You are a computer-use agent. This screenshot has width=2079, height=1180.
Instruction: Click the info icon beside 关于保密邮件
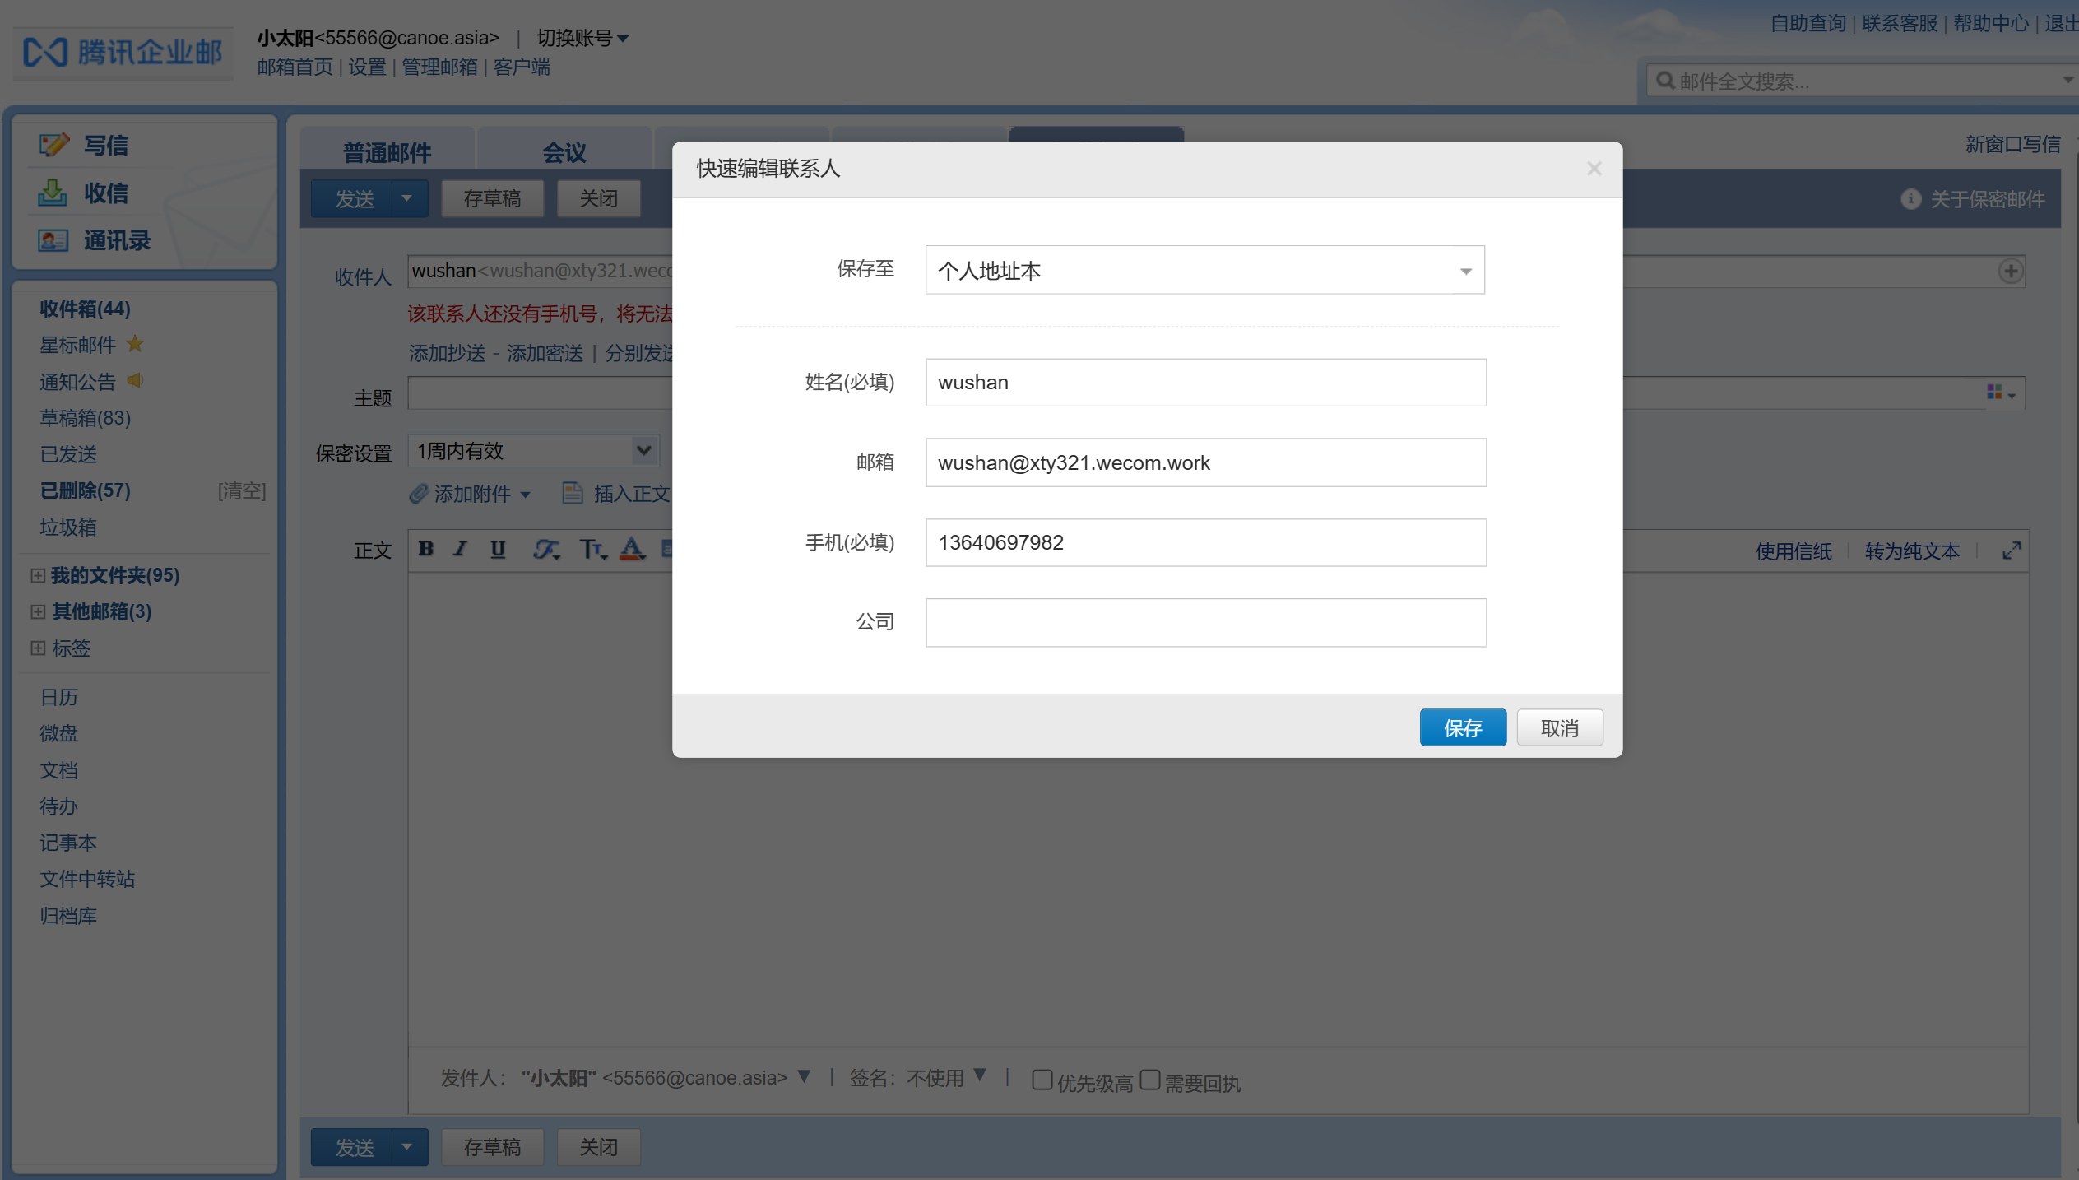point(1910,199)
